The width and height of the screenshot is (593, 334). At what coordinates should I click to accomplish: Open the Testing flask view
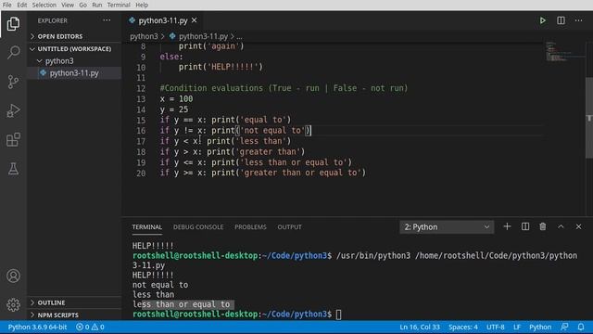[13, 169]
